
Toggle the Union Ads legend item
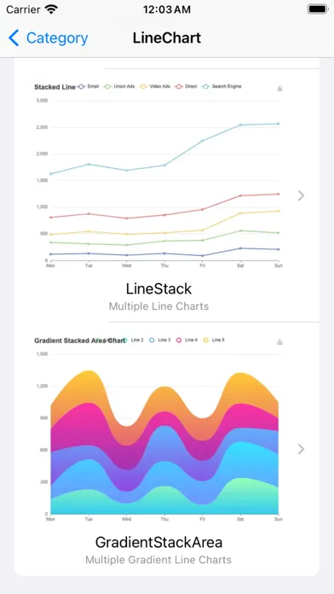(118, 86)
